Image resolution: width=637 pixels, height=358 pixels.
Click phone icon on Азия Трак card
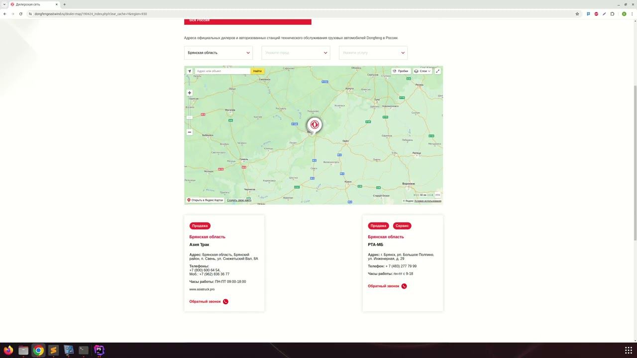pos(225,301)
